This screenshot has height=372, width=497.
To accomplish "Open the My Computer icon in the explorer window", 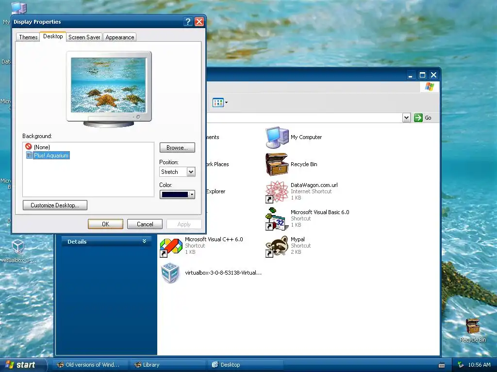I will [277, 137].
